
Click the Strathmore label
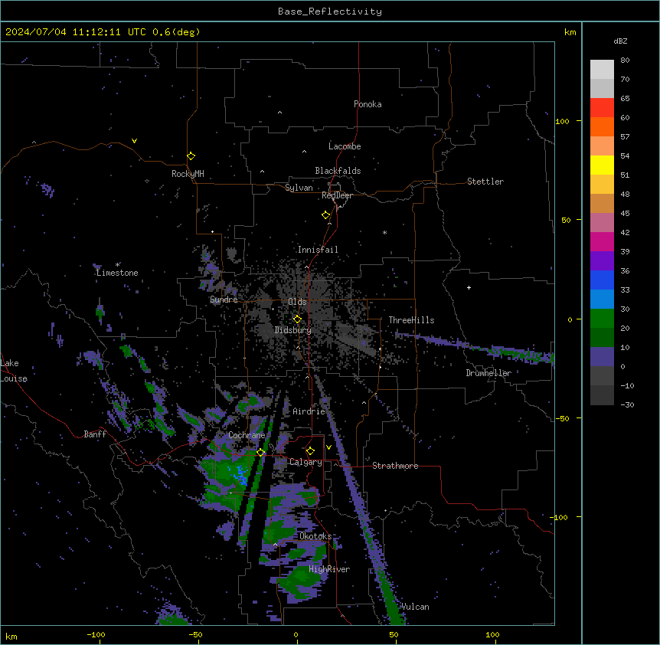pos(395,466)
